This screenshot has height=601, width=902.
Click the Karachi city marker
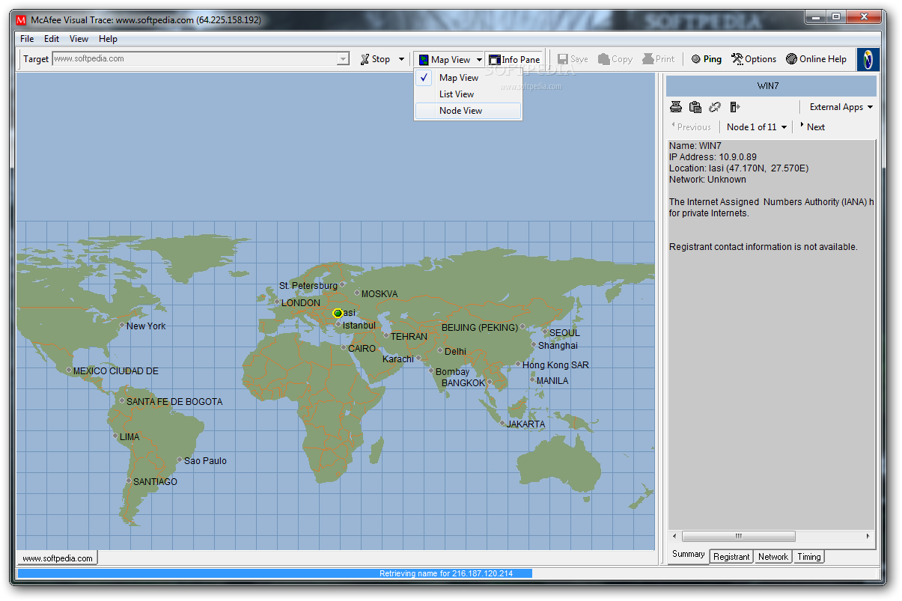click(x=418, y=358)
